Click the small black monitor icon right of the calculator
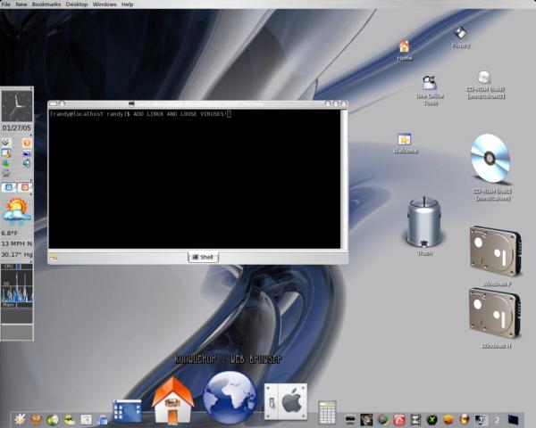The height and width of the screenshot is (428, 536). 350,419
